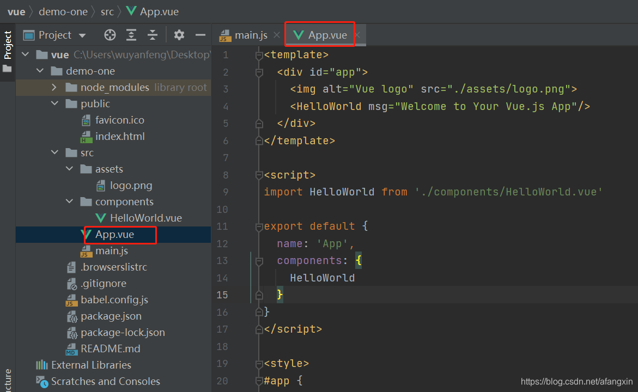Select App.vue in project tree
The width and height of the screenshot is (638, 392).
pyautogui.click(x=114, y=234)
